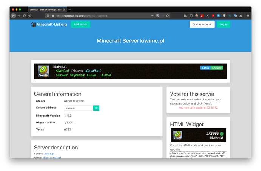Go back with the browser back arrow
The width and height of the screenshot is (261, 171).
[x=13, y=16]
